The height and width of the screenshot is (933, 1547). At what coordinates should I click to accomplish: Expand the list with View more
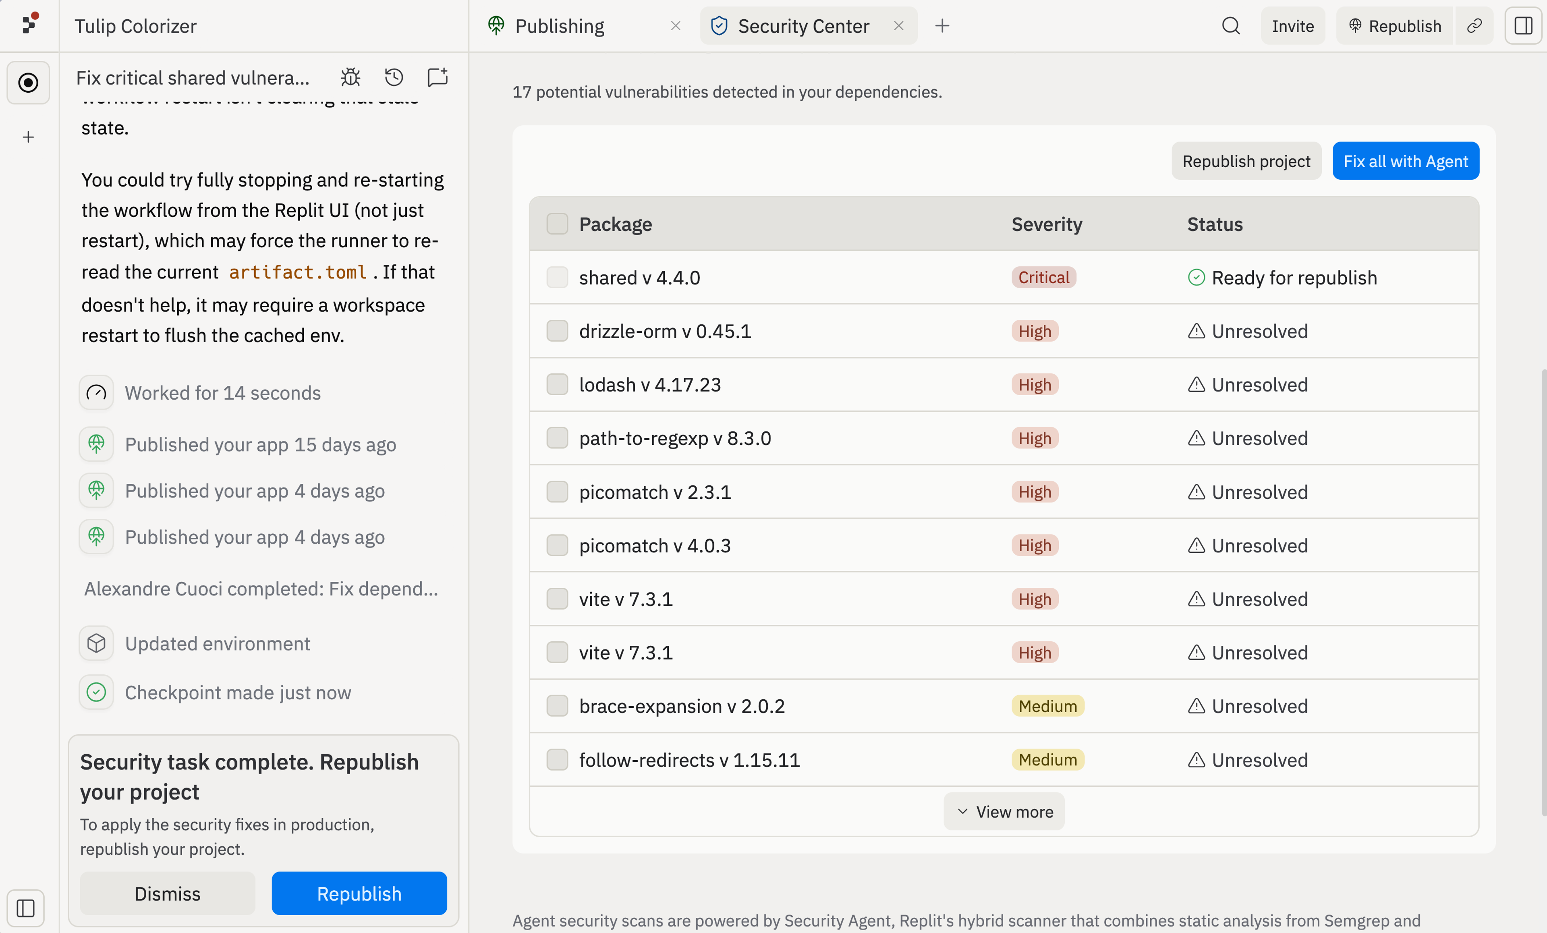pos(1004,811)
